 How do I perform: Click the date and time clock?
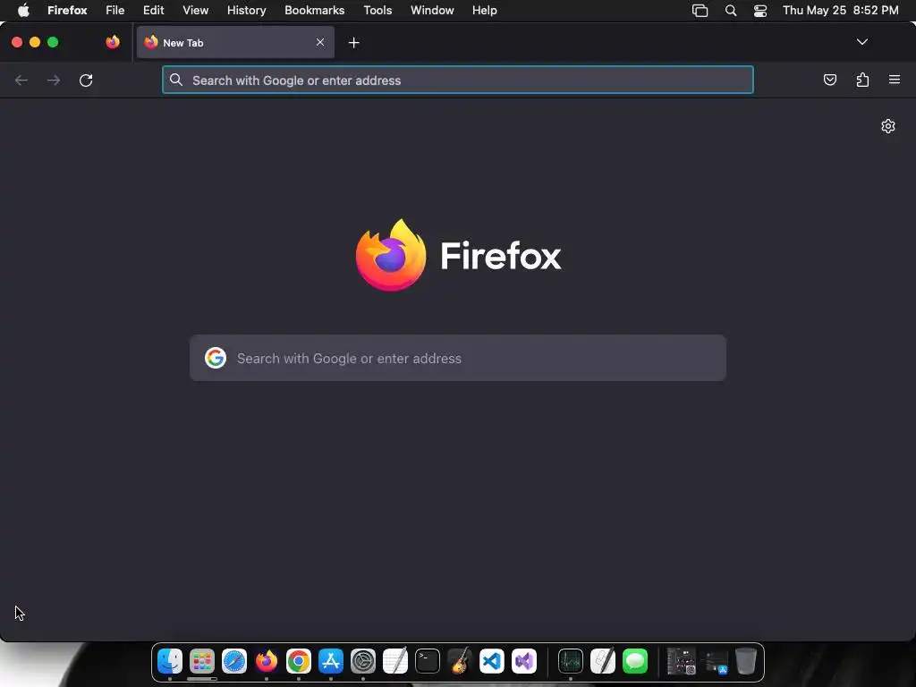pyautogui.click(x=840, y=10)
